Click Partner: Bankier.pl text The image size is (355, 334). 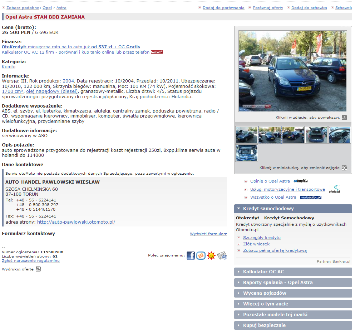[334, 261]
